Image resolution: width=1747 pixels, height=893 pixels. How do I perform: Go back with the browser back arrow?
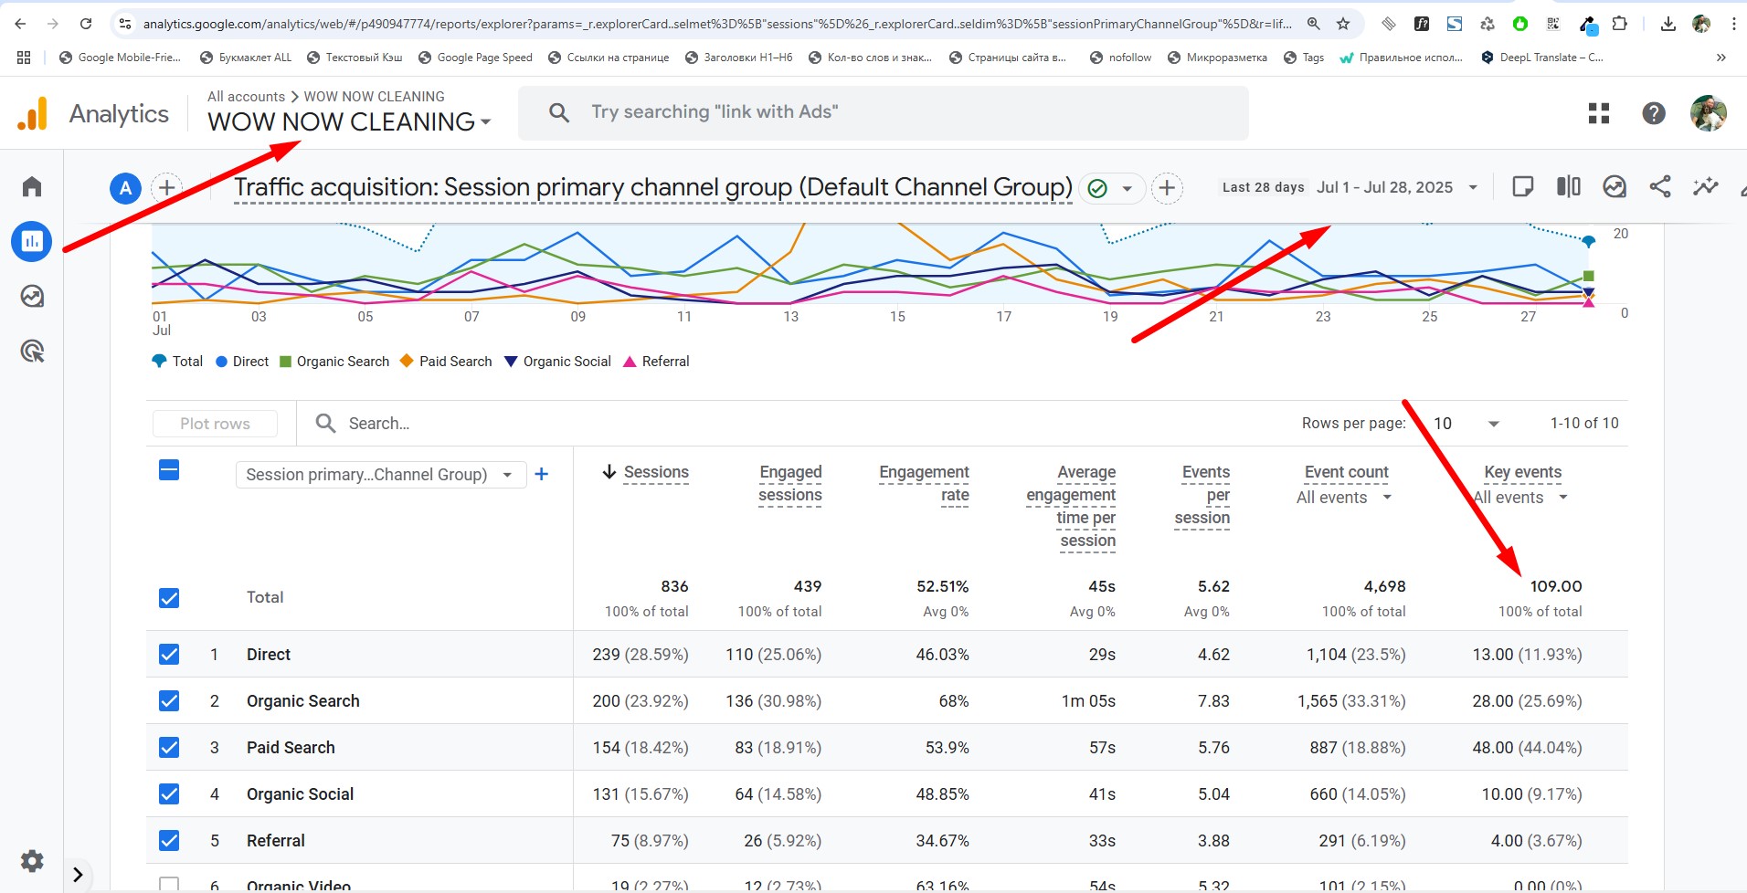(20, 24)
